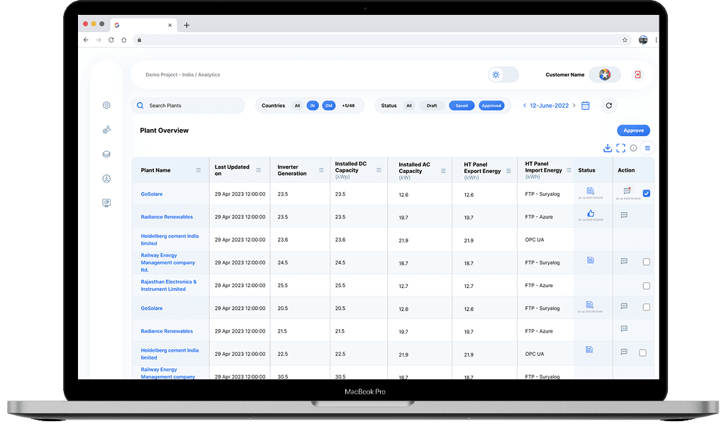Uncheck the checkbox for GoSolare 23.5 row
The height and width of the screenshot is (424, 726).
[647, 194]
